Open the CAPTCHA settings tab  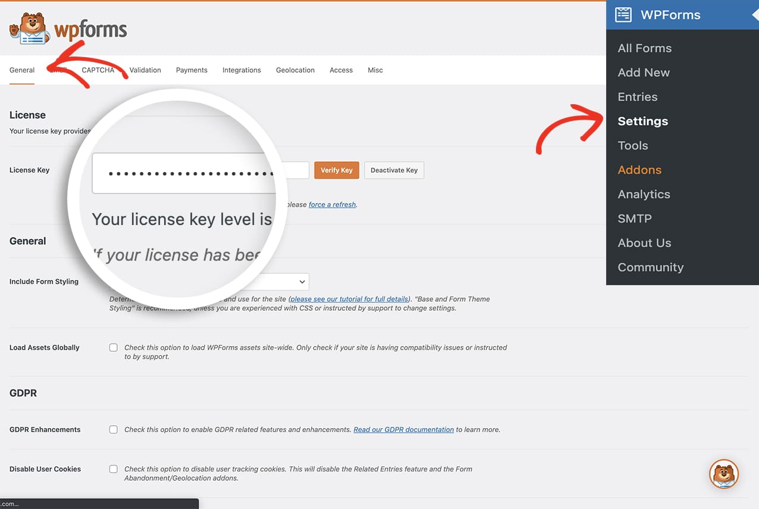(x=98, y=70)
